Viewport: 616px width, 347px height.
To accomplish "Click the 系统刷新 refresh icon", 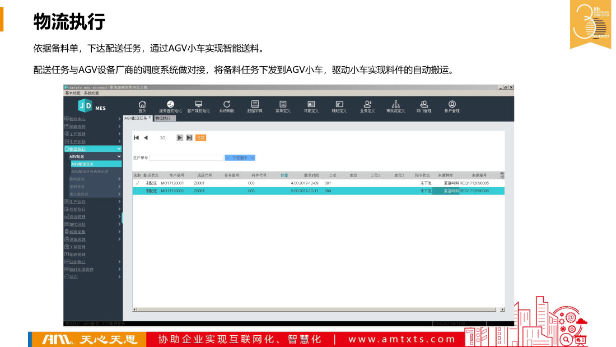I will coord(226,106).
